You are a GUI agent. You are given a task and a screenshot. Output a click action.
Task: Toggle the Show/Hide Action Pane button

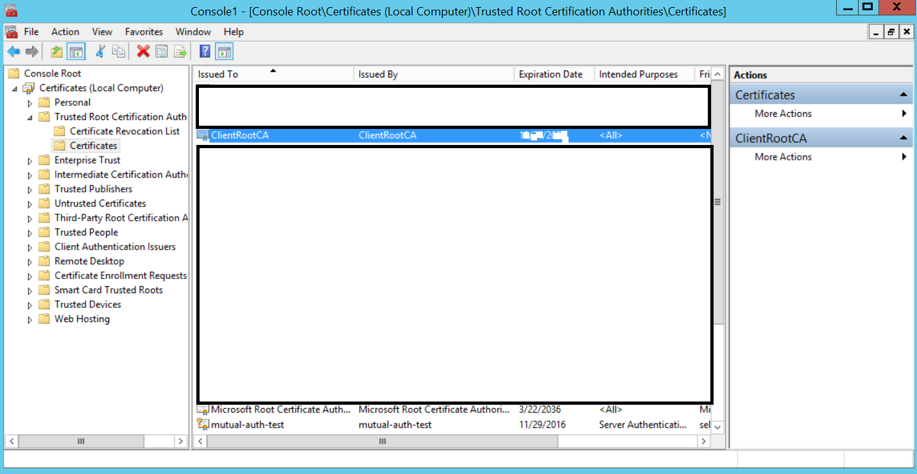click(224, 52)
